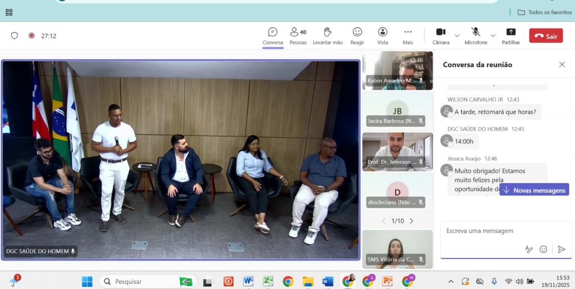Click the Sair leave button
575x289 pixels.
coord(545,36)
